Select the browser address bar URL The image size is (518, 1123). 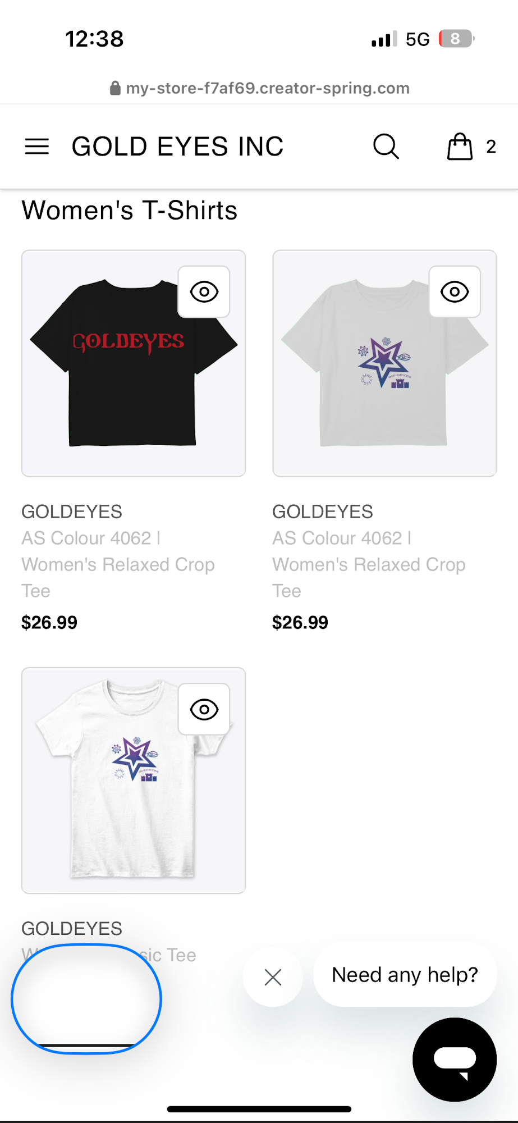268,88
